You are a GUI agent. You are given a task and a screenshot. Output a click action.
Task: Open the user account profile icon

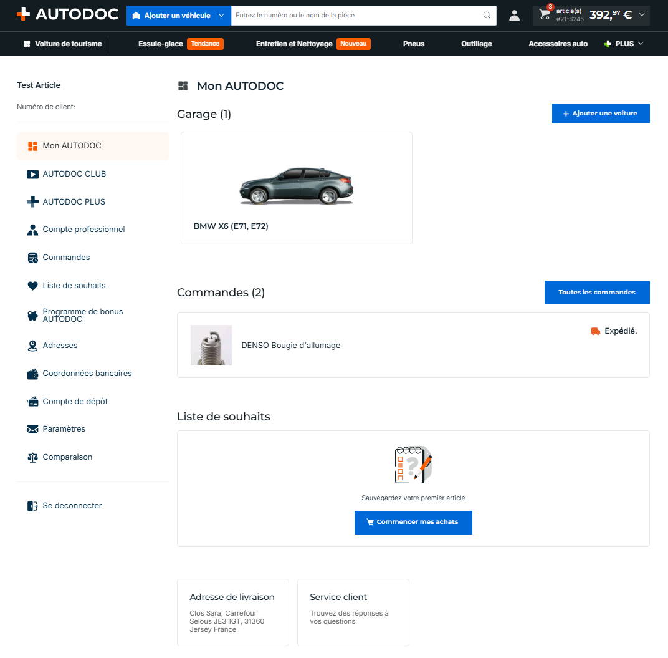coord(514,16)
